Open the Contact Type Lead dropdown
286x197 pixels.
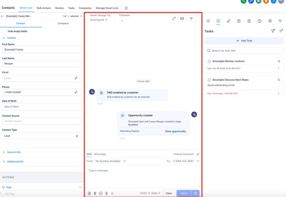(42, 136)
